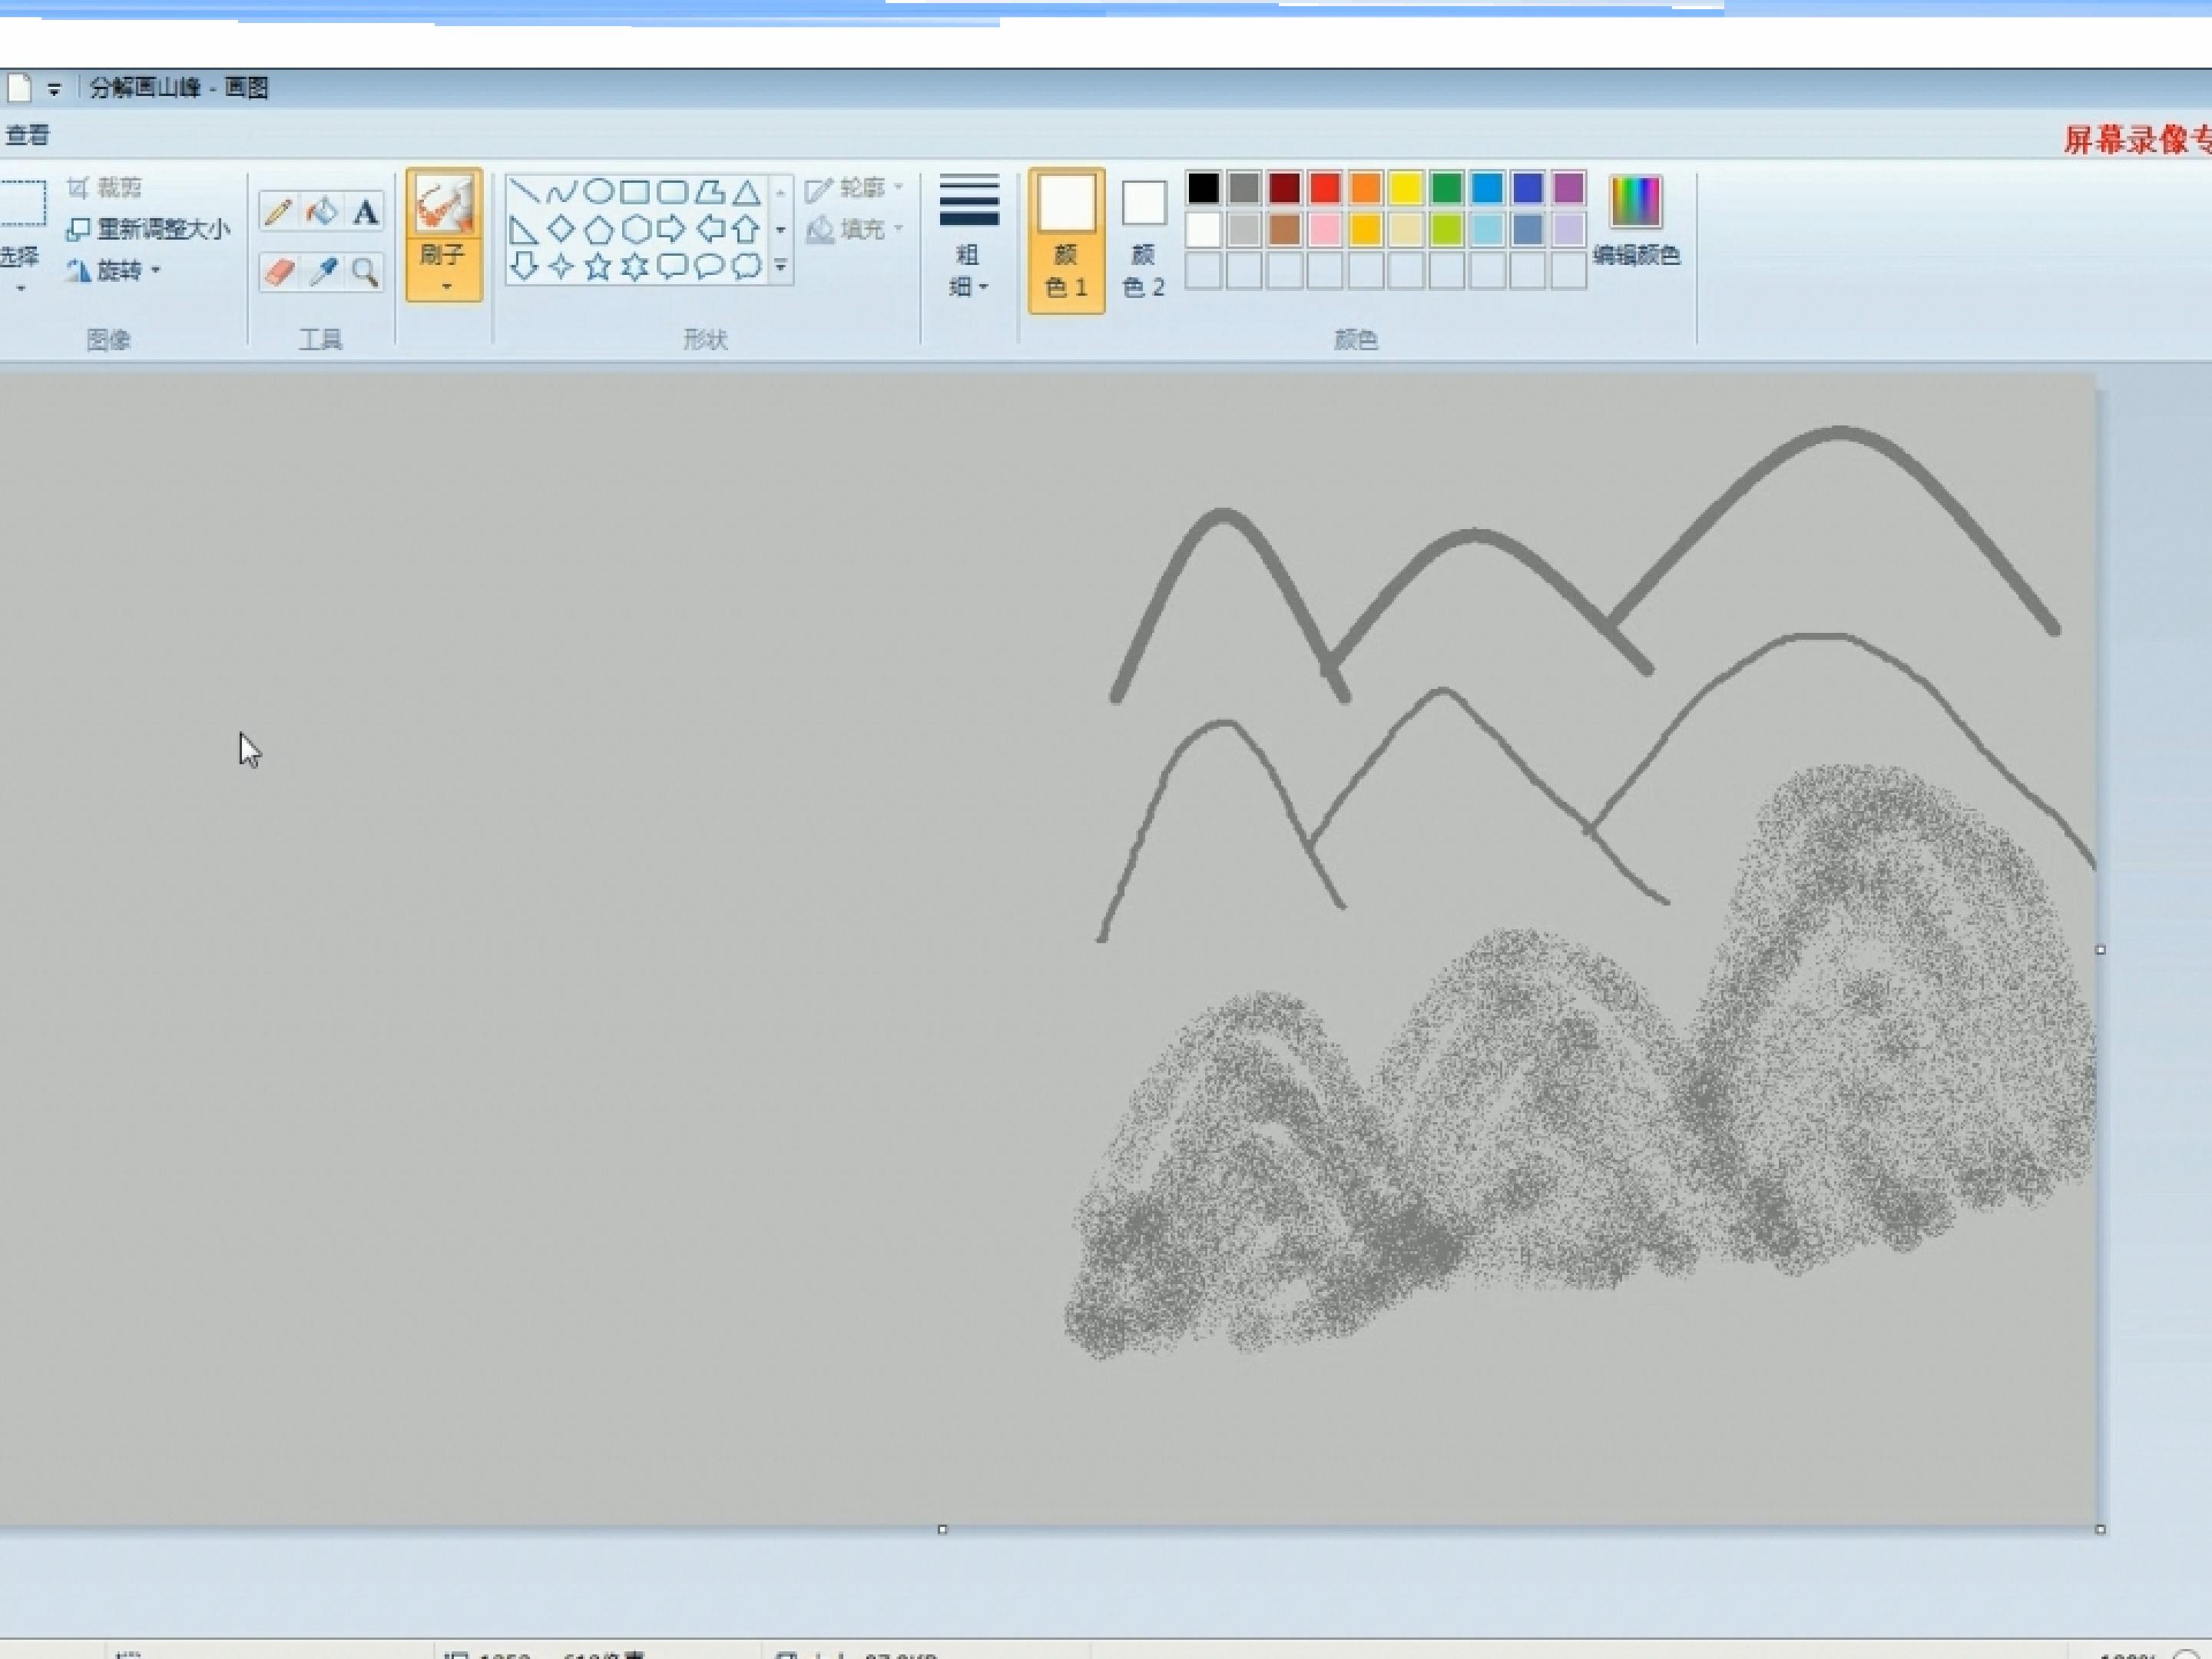Viewport: 2212px width, 1659px height.
Task: Activate Color 1 selector
Action: click(x=1066, y=241)
